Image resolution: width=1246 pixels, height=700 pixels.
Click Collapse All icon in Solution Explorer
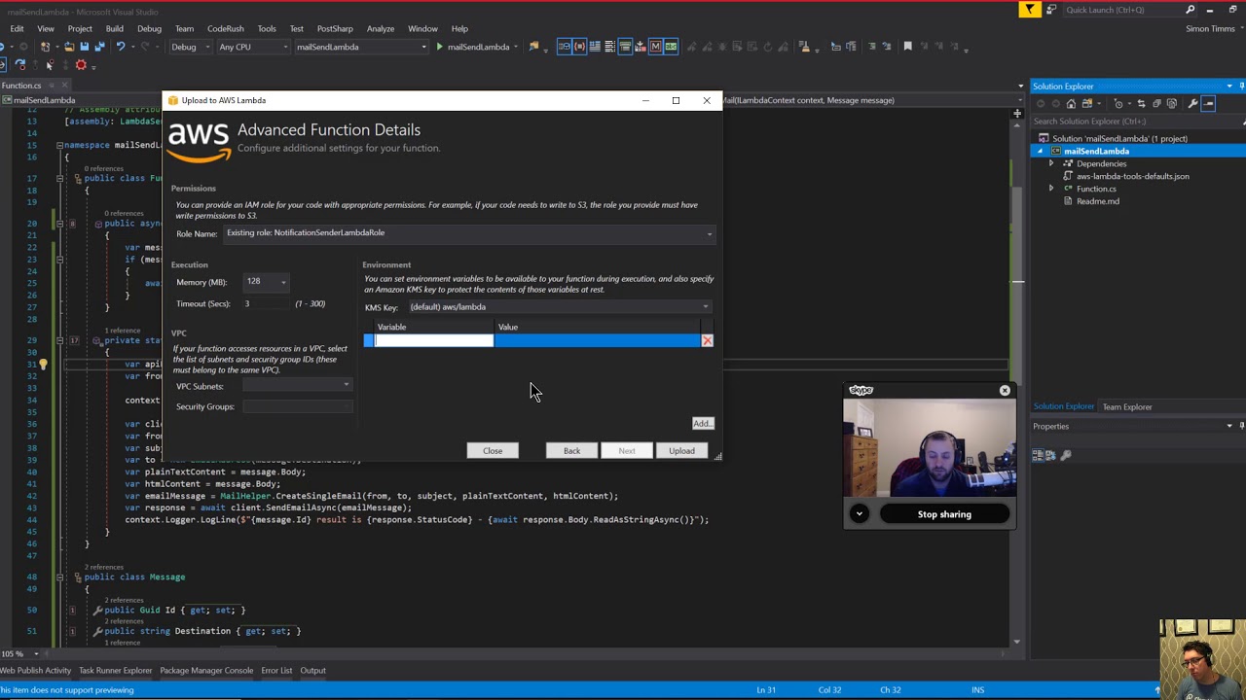click(x=1156, y=103)
